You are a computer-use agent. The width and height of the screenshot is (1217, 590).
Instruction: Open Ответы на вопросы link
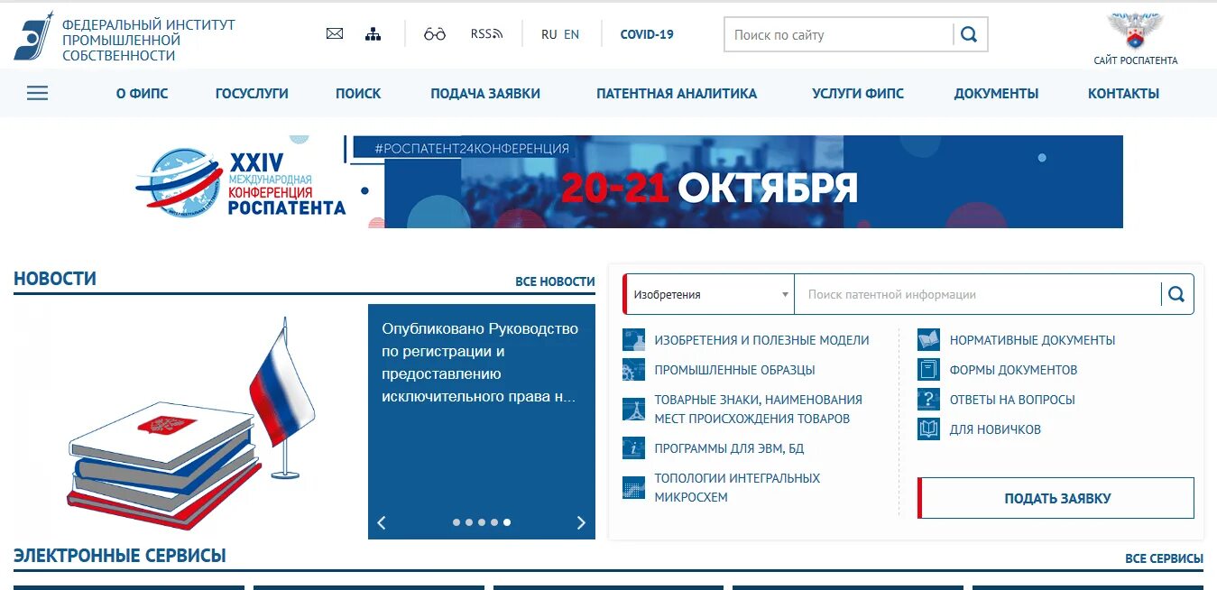[1012, 400]
